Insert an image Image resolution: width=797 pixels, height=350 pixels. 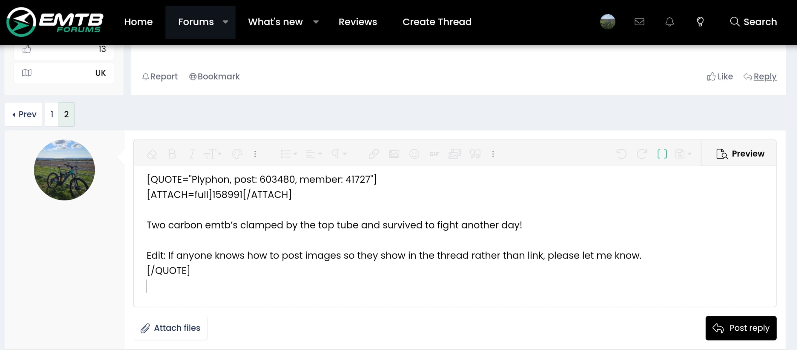pos(394,154)
